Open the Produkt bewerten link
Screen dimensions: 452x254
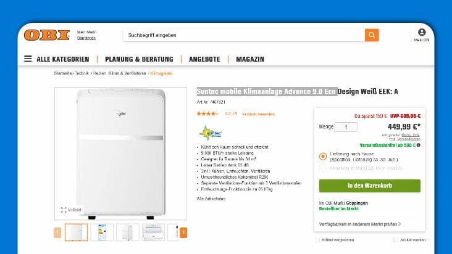click(x=258, y=114)
